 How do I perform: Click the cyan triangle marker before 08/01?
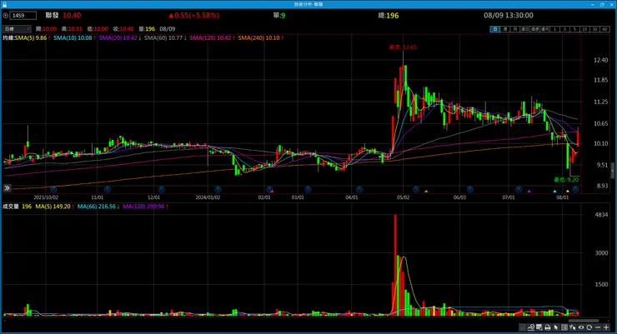pyautogui.click(x=554, y=191)
